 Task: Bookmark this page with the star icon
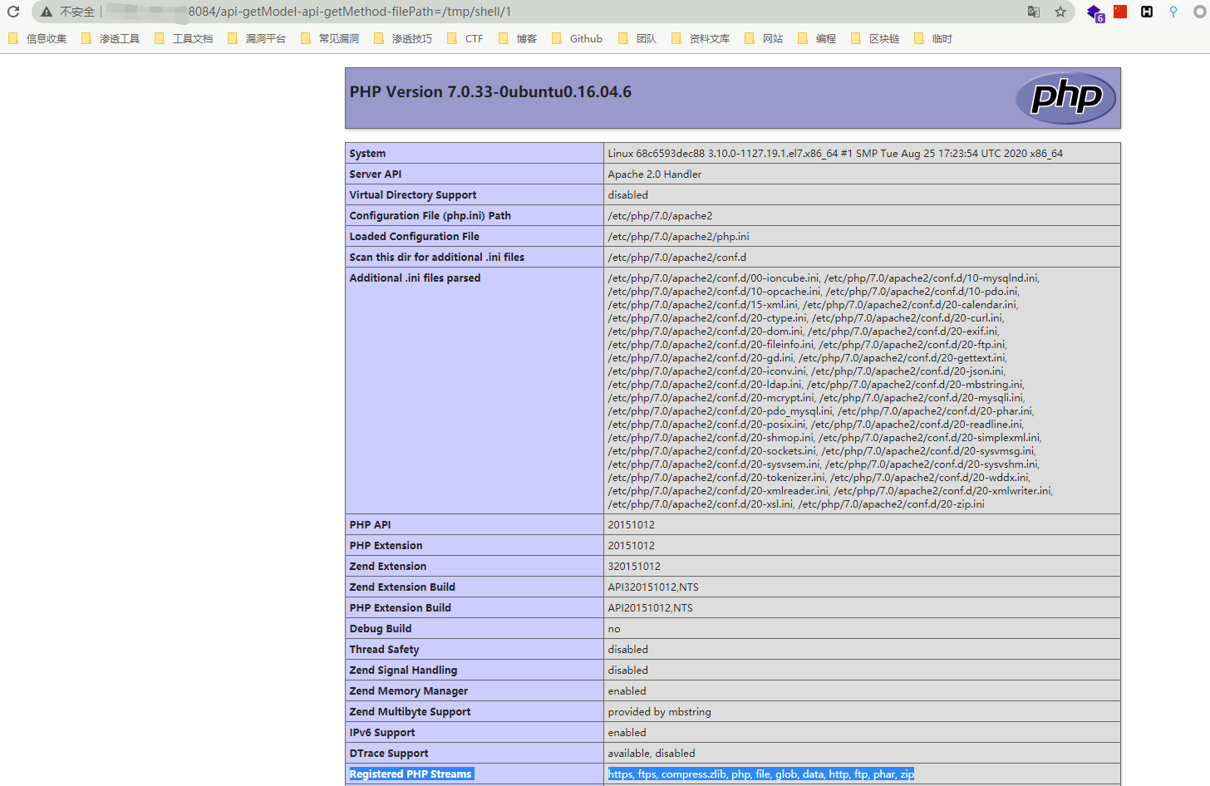pyautogui.click(x=1060, y=12)
